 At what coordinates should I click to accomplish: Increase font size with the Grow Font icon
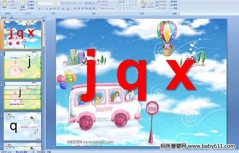[63, 3]
